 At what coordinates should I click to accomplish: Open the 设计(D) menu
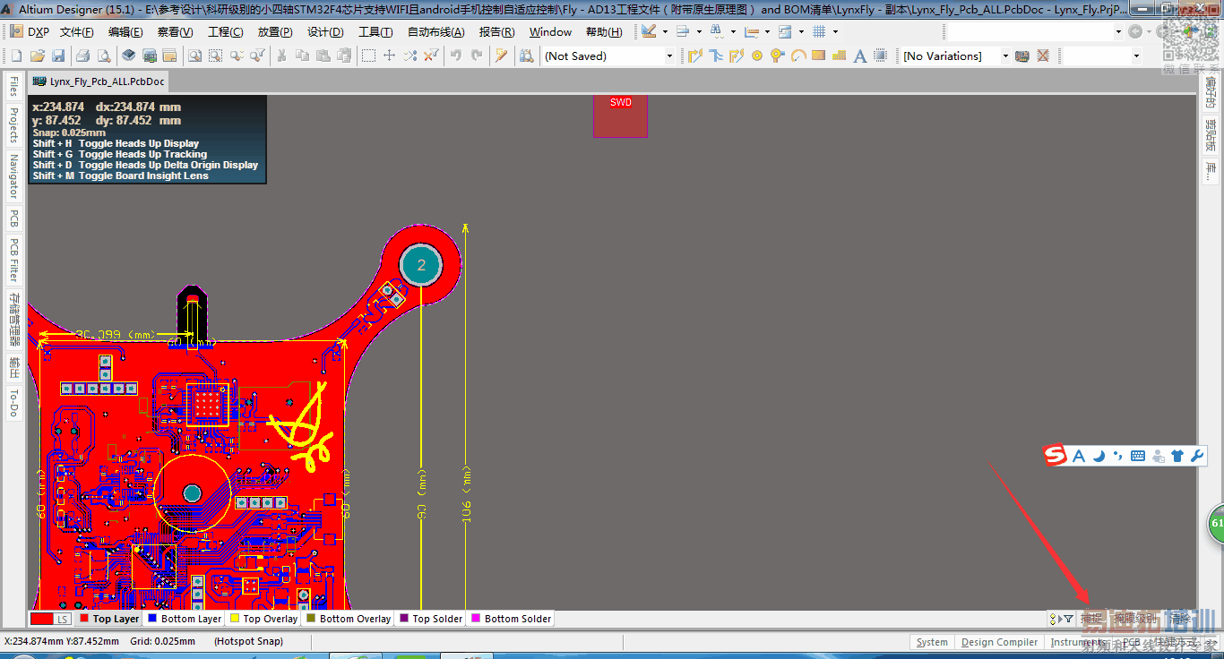pyautogui.click(x=325, y=32)
